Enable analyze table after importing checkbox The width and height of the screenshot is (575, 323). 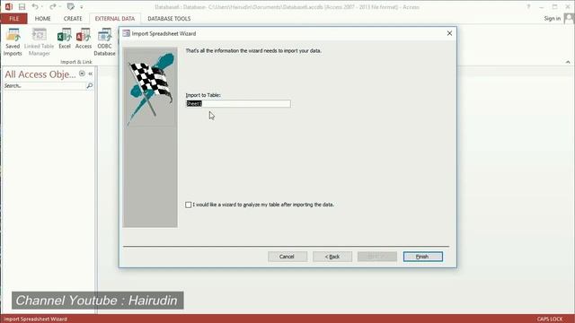click(188, 205)
